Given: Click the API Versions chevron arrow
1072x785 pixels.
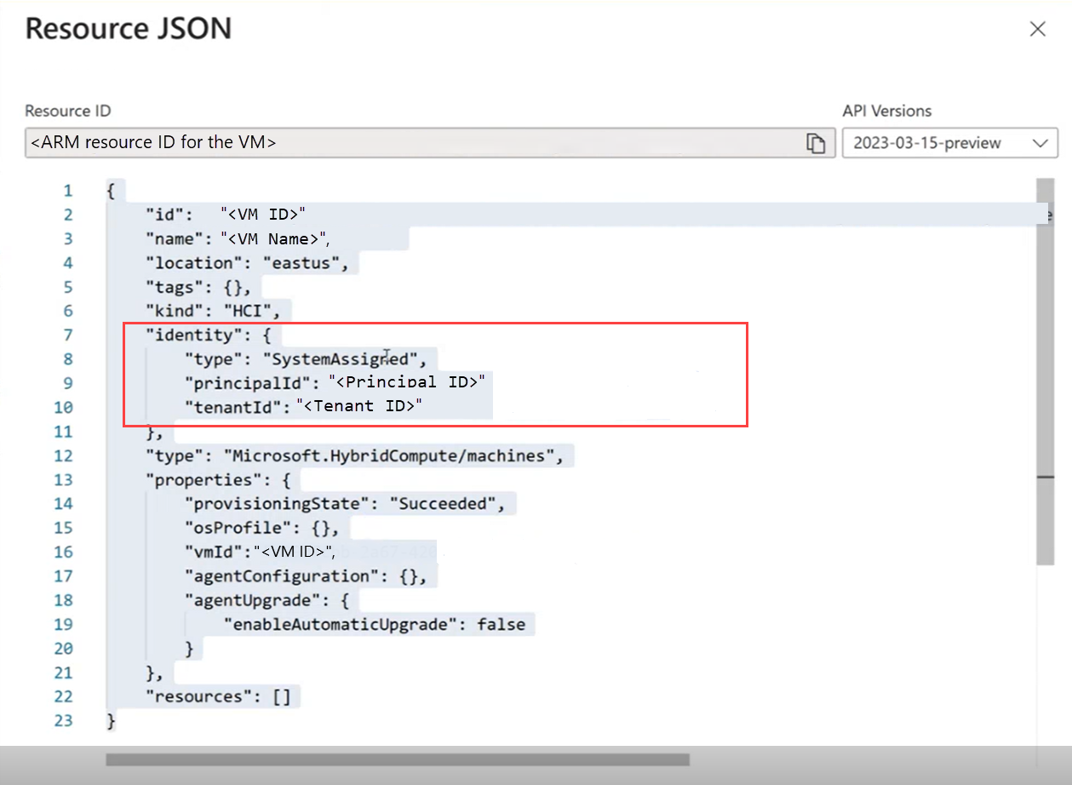Looking at the screenshot, I should (1040, 143).
